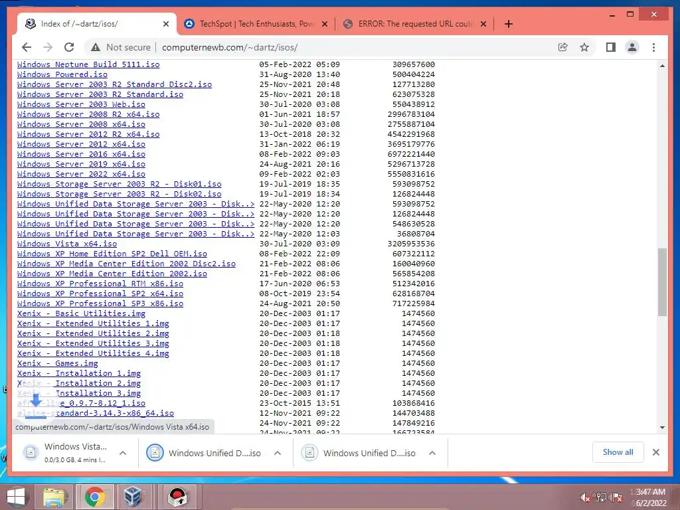The width and height of the screenshot is (680, 510).
Task: Share this page icon in address bar
Action: point(563,47)
